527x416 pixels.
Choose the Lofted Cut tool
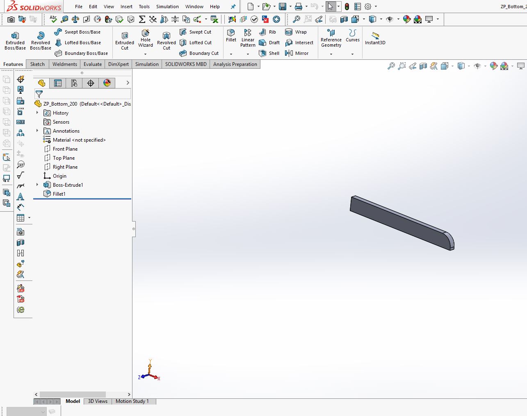click(x=196, y=43)
